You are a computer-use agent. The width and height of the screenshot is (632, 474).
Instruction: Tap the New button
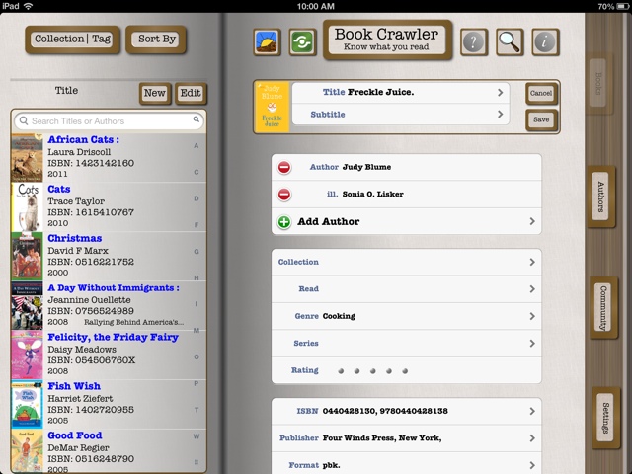[155, 93]
